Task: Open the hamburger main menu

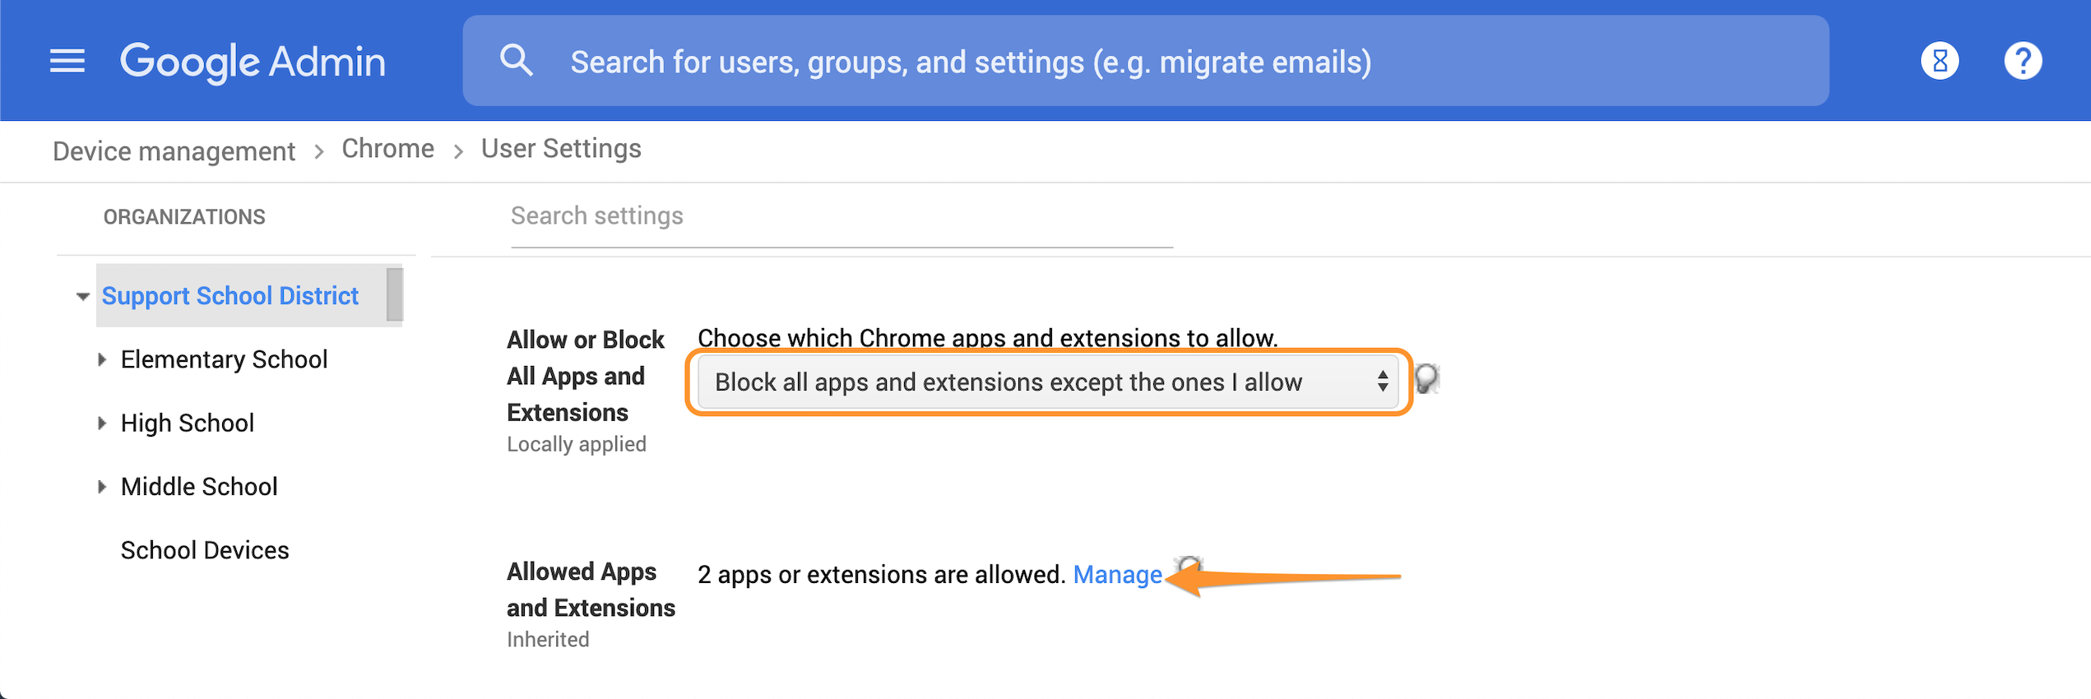Action: 67,61
